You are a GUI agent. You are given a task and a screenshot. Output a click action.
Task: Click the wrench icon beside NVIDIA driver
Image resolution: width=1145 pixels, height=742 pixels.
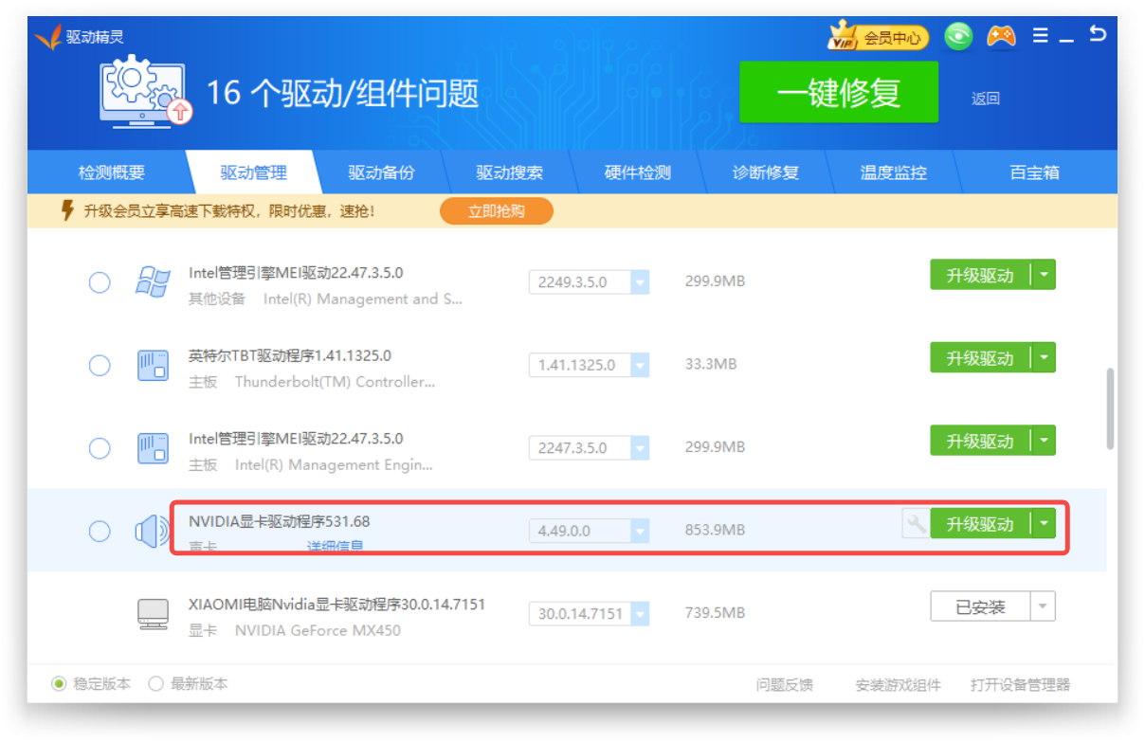[915, 524]
